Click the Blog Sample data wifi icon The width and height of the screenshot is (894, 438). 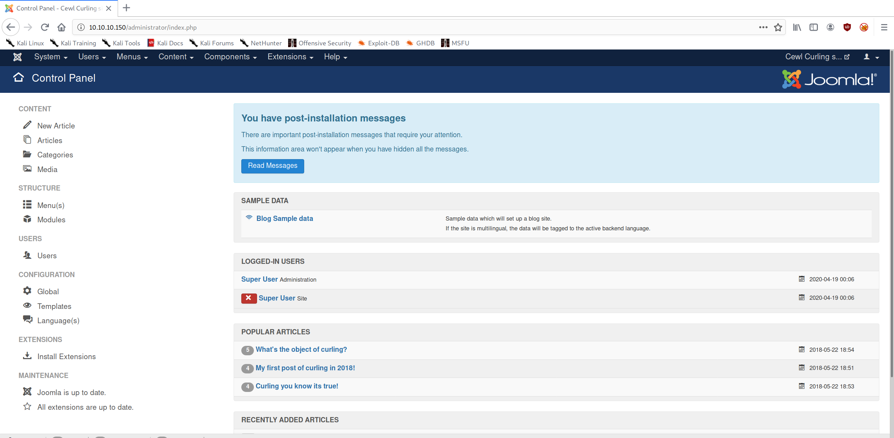[249, 217]
